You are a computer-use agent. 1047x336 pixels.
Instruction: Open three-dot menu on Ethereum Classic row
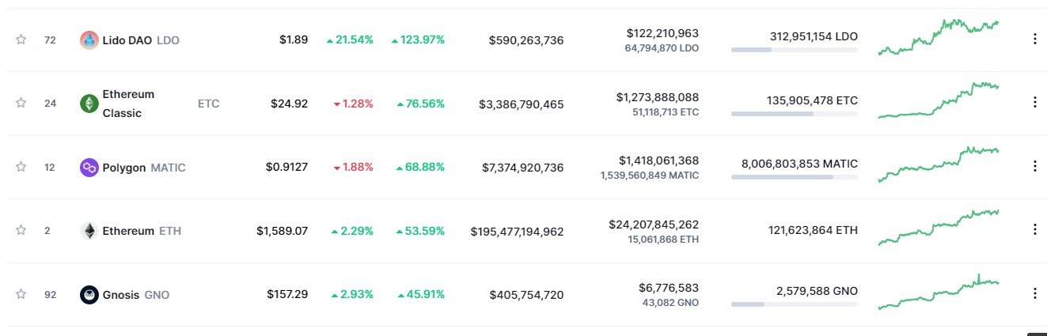coord(1034,102)
